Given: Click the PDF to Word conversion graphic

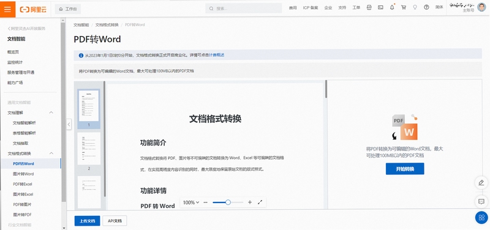Looking at the screenshot, I should 405,127.
